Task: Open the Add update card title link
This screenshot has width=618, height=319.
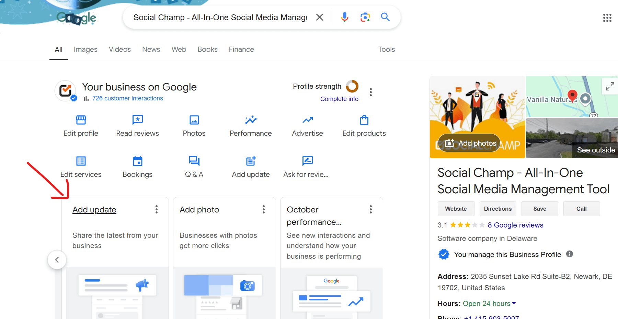Action: (94, 210)
